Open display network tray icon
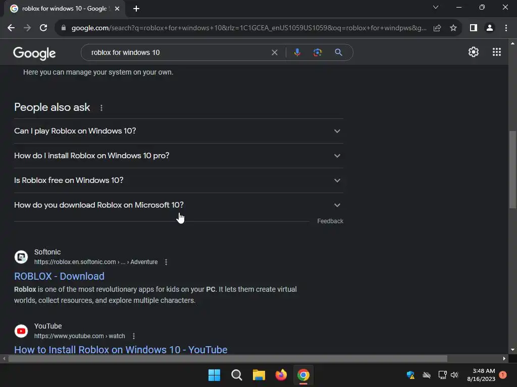517x387 pixels. 442,375
